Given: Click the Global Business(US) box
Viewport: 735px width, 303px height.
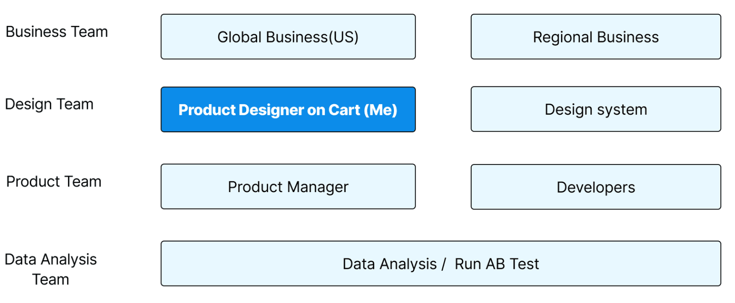Looking at the screenshot, I should [x=288, y=37].
